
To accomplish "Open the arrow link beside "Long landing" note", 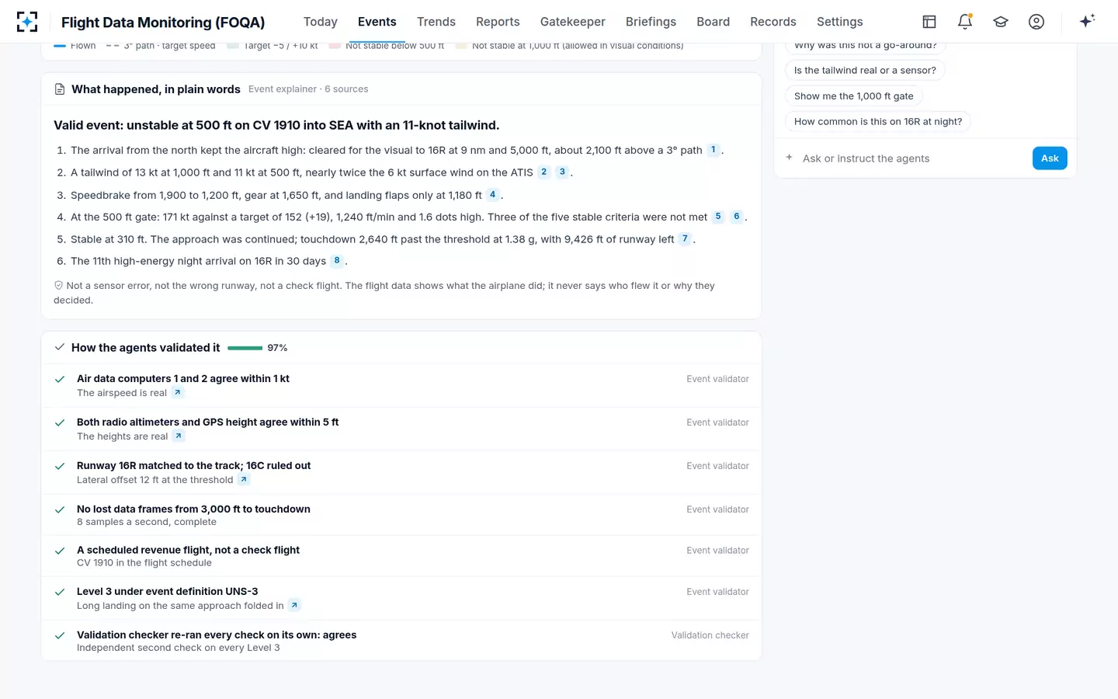I will tap(294, 606).
